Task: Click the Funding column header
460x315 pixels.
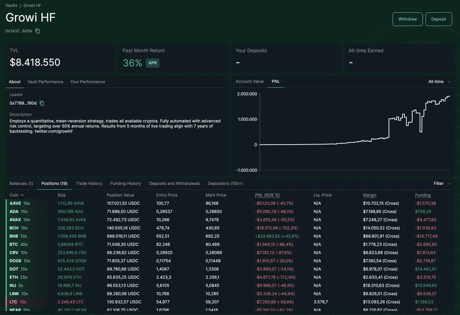Action: pyautogui.click(x=423, y=195)
